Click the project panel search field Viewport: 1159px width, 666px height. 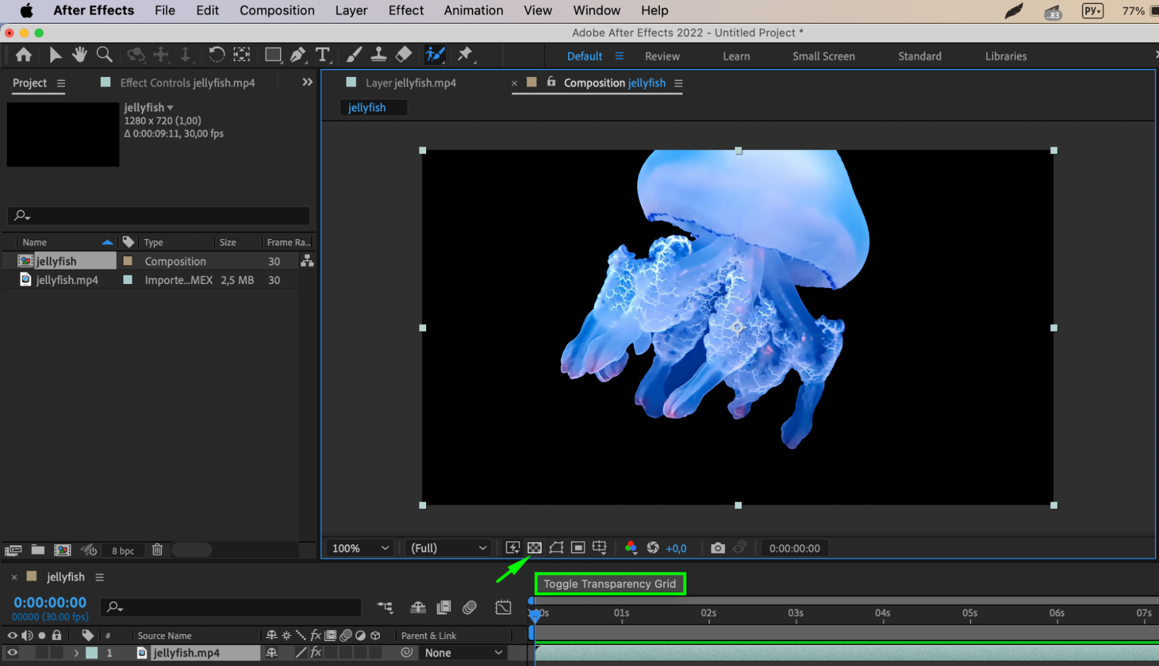(159, 216)
